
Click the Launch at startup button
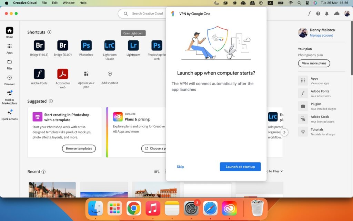(x=240, y=167)
